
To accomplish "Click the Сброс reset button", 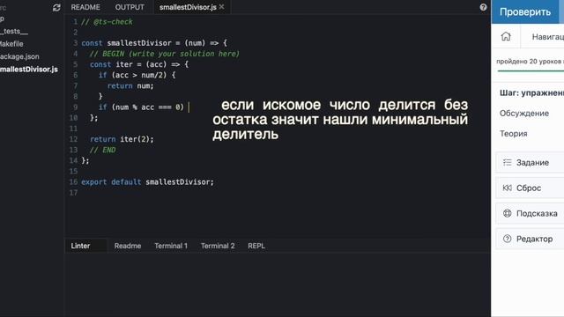I will click(x=530, y=188).
